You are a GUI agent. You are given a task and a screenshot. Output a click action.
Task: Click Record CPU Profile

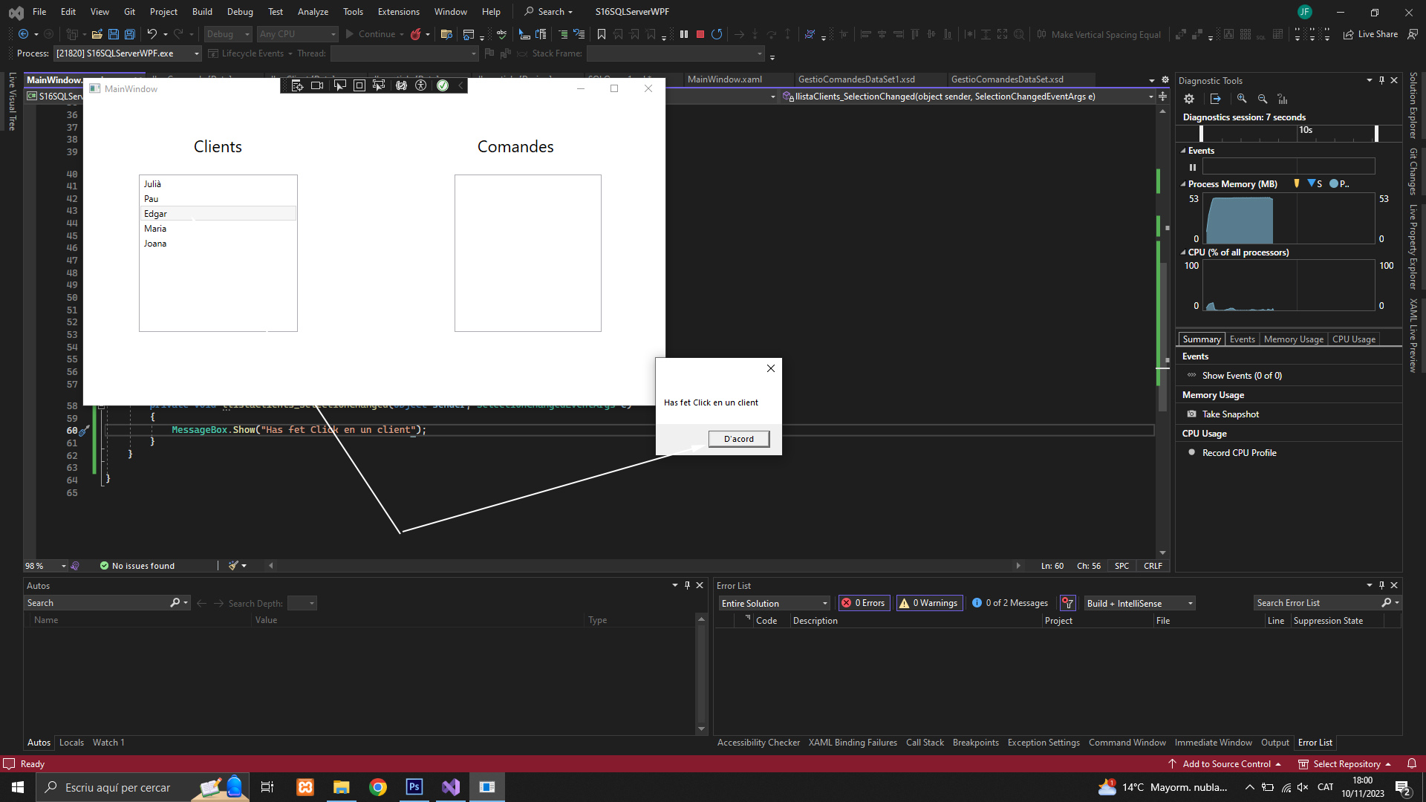tap(1239, 453)
